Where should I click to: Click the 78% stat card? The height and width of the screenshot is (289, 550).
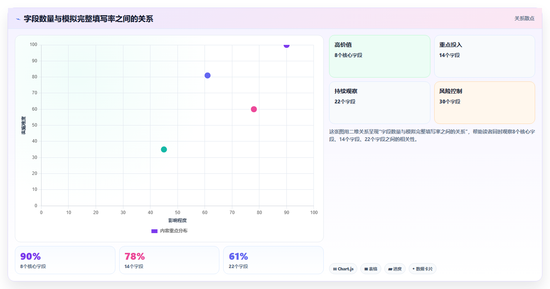pos(169,260)
